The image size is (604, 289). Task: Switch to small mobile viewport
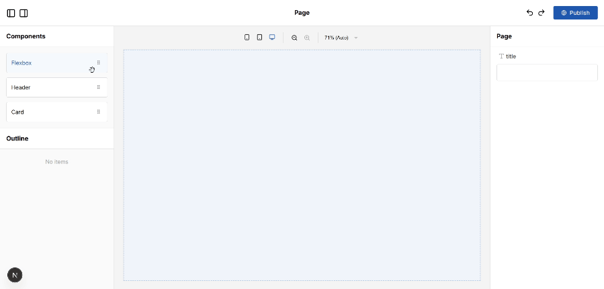(x=247, y=38)
